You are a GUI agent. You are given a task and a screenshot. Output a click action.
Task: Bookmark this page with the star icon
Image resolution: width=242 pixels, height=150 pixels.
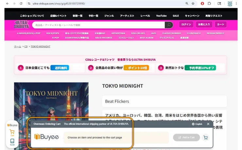[193, 4]
